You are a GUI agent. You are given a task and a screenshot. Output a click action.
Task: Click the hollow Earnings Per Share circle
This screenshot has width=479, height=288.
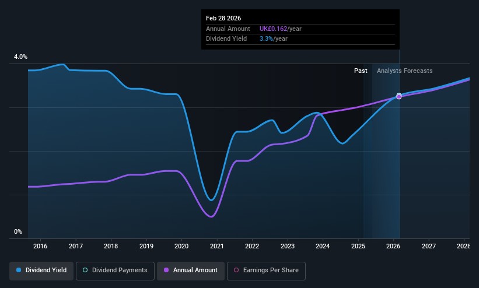click(x=236, y=271)
